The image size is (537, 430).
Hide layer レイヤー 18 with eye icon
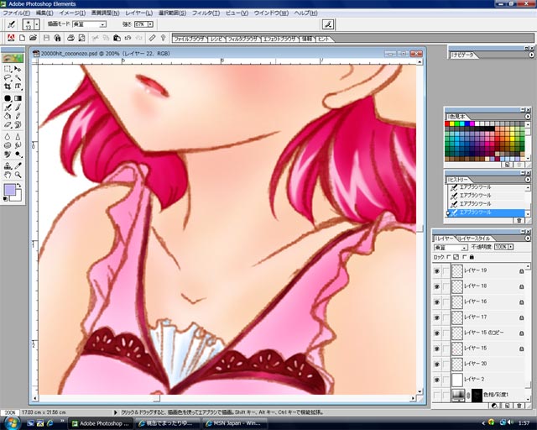coord(437,286)
